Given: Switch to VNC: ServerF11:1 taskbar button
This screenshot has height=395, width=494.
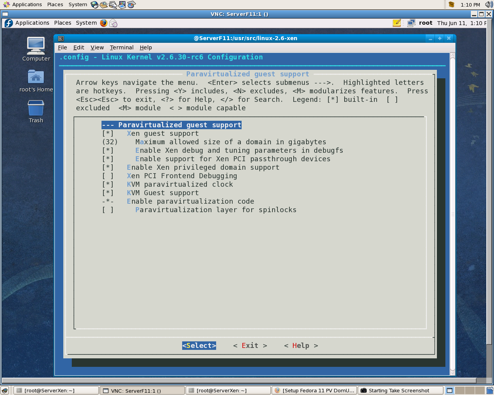Looking at the screenshot, I should [142, 390].
